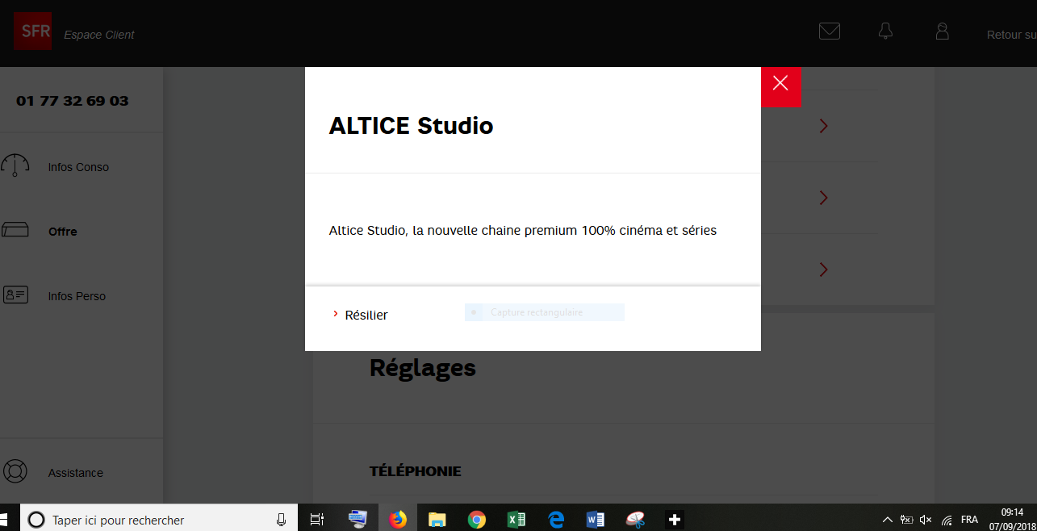The height and width of the screenshot is (531, 1037).
Task: Open the notifications bell icon
Action: click(885, 31)
